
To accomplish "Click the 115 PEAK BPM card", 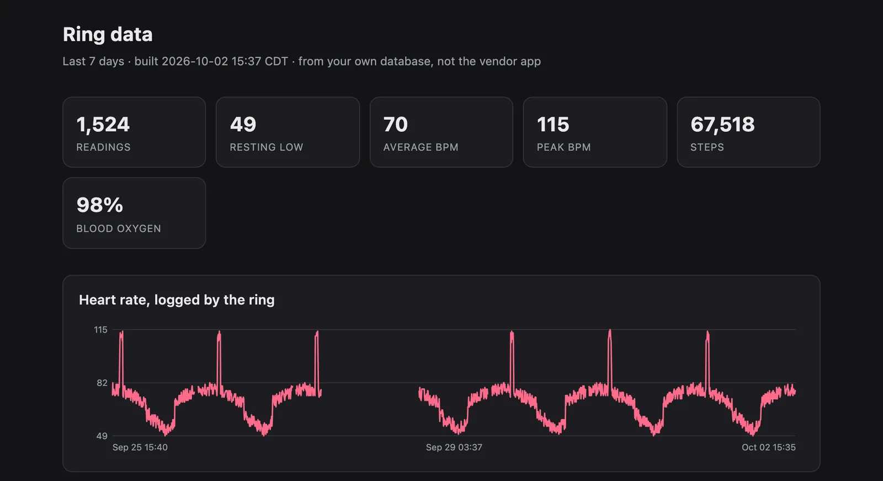I will point(595,132).
